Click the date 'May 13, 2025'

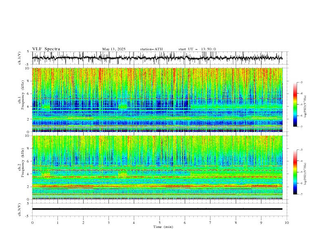pyautogui.click(x=114, y=49)
